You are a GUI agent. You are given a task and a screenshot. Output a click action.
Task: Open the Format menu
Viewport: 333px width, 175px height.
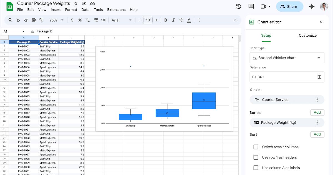coord(71,9)
